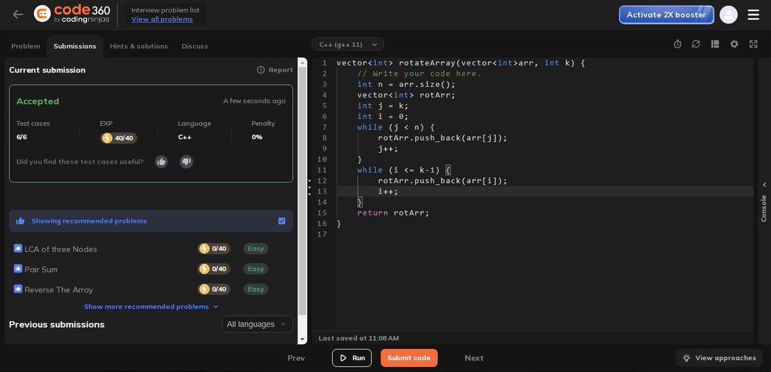This screenshot has height=372, width=771.
Task: Click the View all problems link
Action: (x=162, y=19)
